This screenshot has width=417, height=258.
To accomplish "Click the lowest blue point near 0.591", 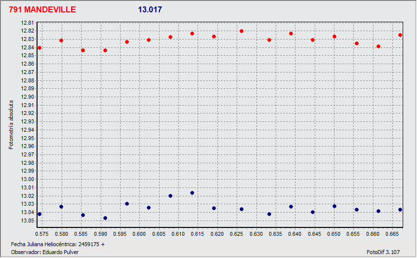I will pyautogui.click(x=105, y=218).
